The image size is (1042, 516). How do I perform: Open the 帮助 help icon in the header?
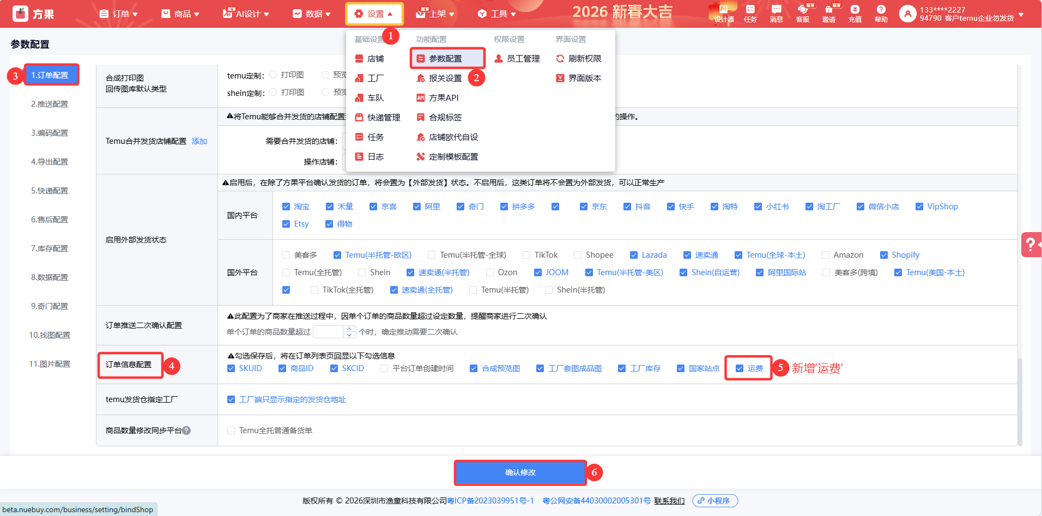pyautogui.click(x=881, y=14)
